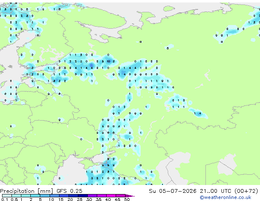Click the precipitation value 10 on the map
The image size is (260, 201).
coord(108,62)
